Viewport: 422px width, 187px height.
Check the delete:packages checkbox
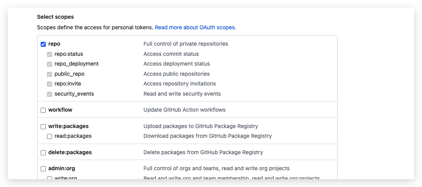[x=43, y=153]
